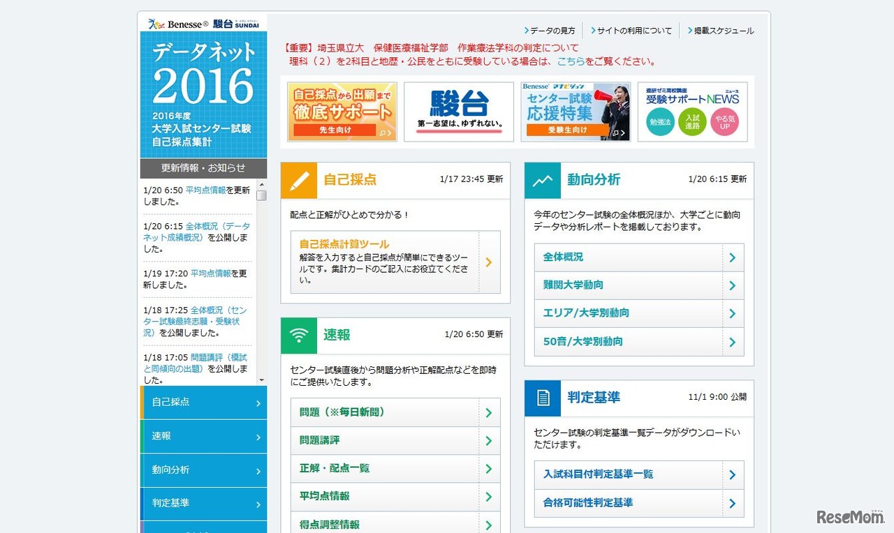Viewport: 894px width, 533px height.
Task: Click the arrow on 問題（※毎日新聞） row
Action: pyautogui.click(x=489, y=412)
